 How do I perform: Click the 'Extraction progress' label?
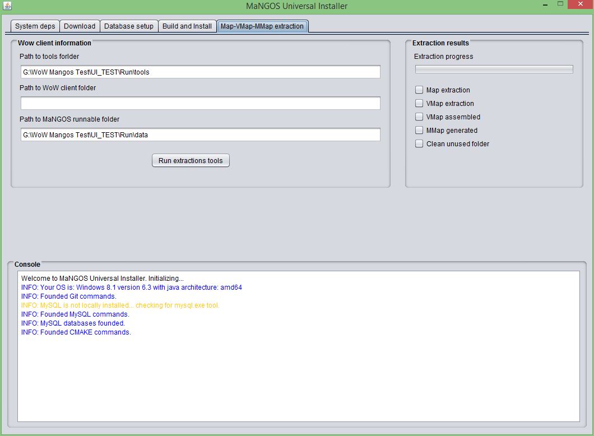click(444, 57)
